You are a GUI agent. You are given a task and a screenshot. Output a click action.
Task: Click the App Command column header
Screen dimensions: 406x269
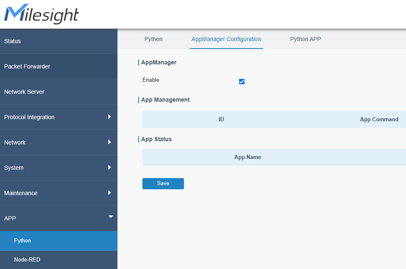tap(379, 120)
